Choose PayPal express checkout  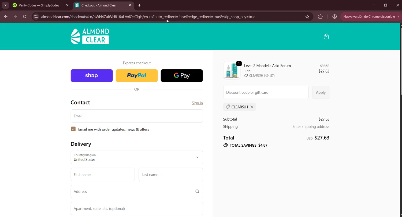tap(137, 76)
